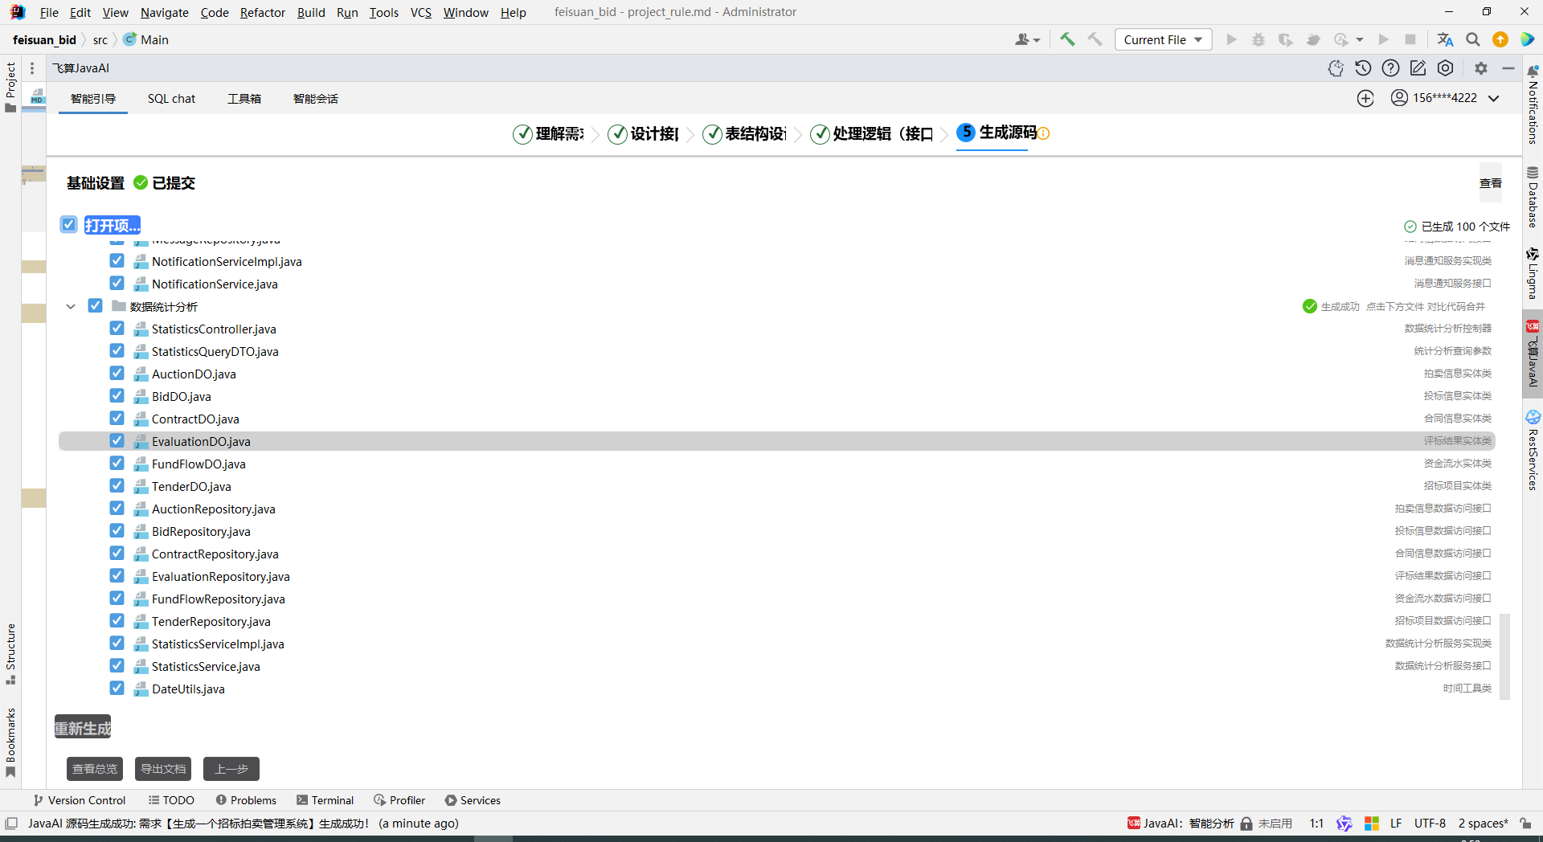Open the Notifications tool window
The height and width of the screenshot is (842, 1543).
[x=1533, y=104]
